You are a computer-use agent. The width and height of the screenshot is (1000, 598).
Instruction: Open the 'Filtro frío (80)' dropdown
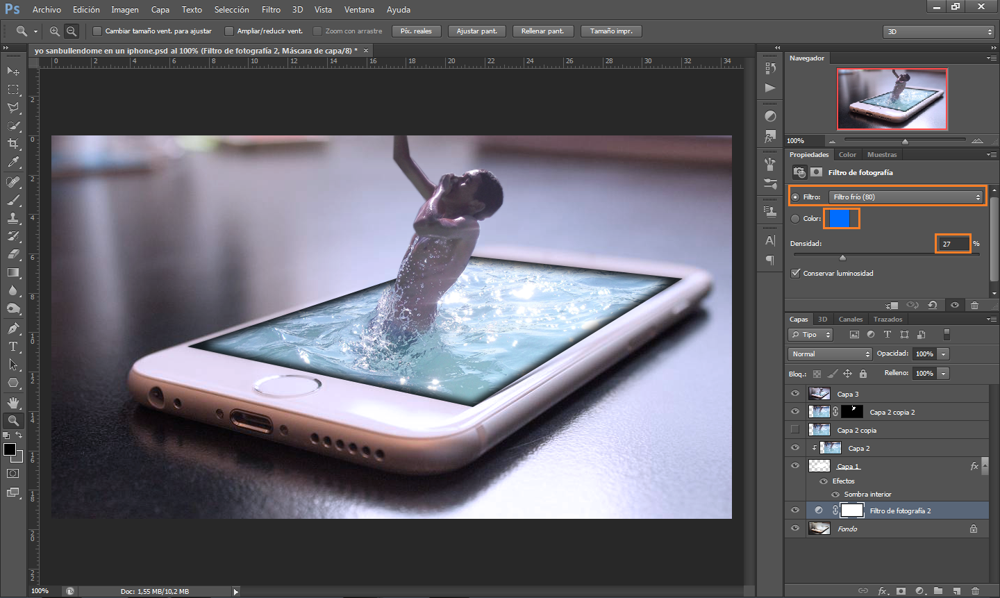pos(906,197)
